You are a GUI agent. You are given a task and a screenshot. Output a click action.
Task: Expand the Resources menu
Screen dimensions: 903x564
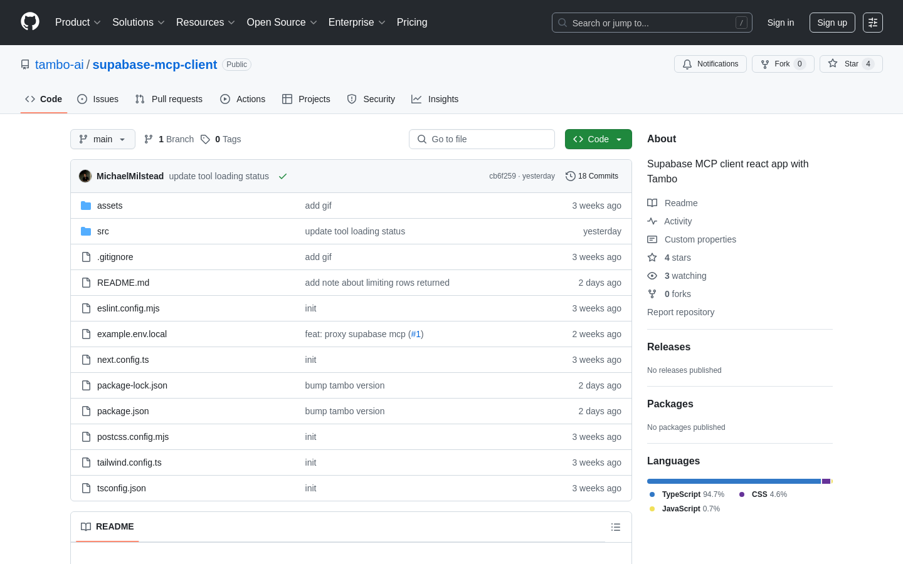pyautogui.click(x=205, y=23)
